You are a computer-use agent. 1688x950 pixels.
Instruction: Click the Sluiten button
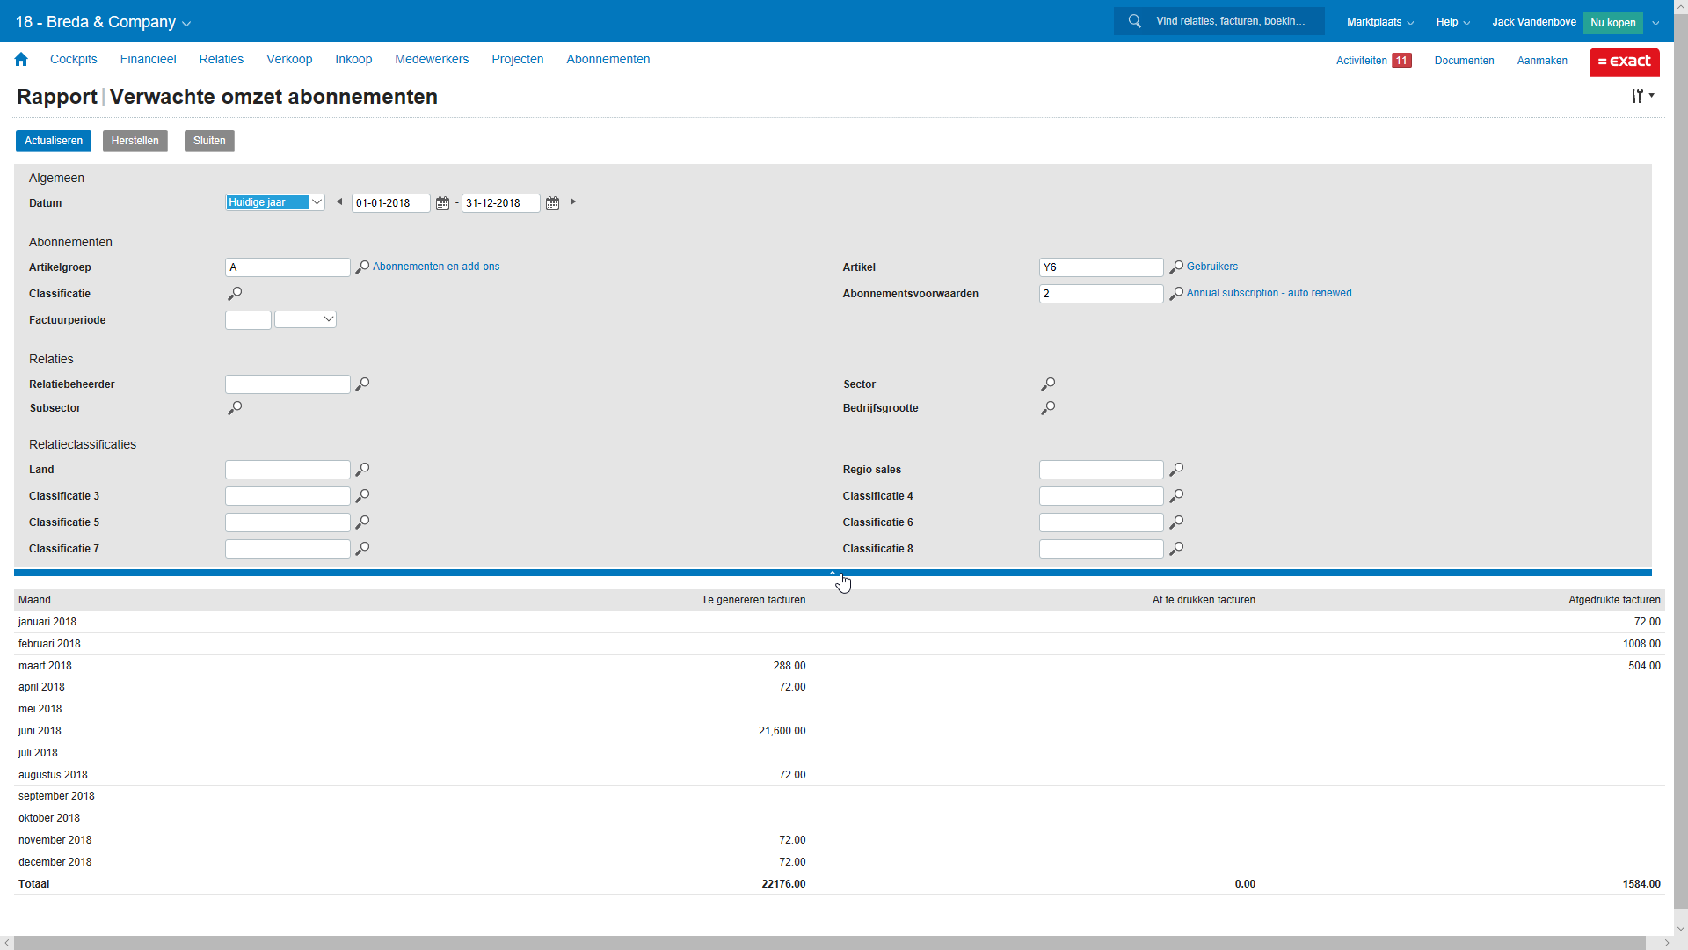click(x=209, y=141)
